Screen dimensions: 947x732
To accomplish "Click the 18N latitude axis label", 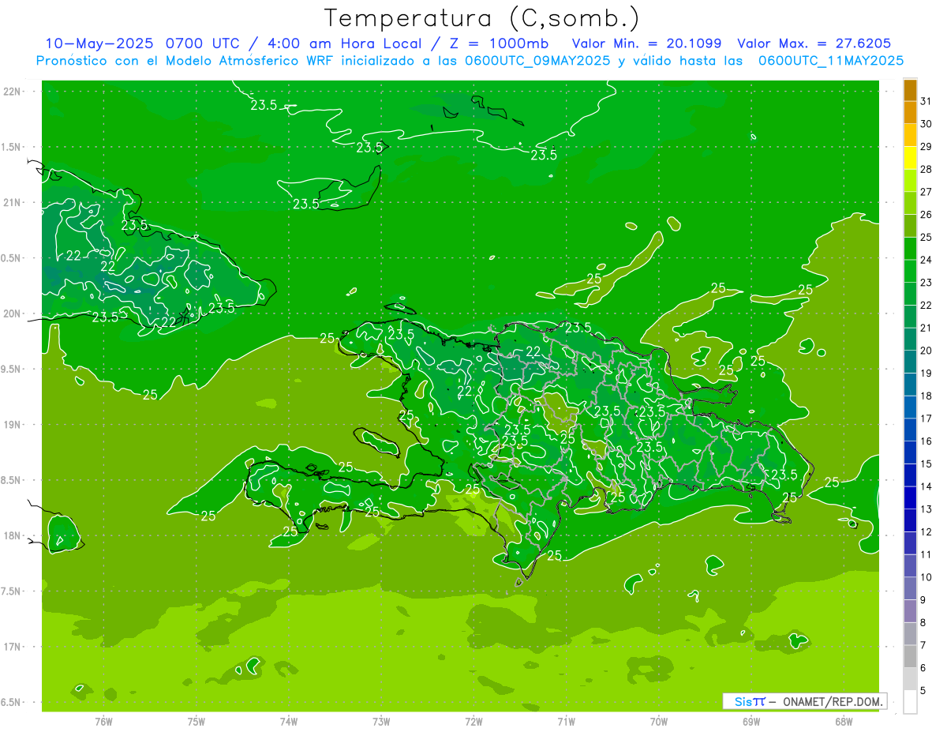I will coord(12,535).
